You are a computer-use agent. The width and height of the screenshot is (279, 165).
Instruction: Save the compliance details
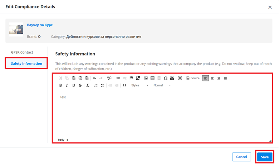click(265, 157)
